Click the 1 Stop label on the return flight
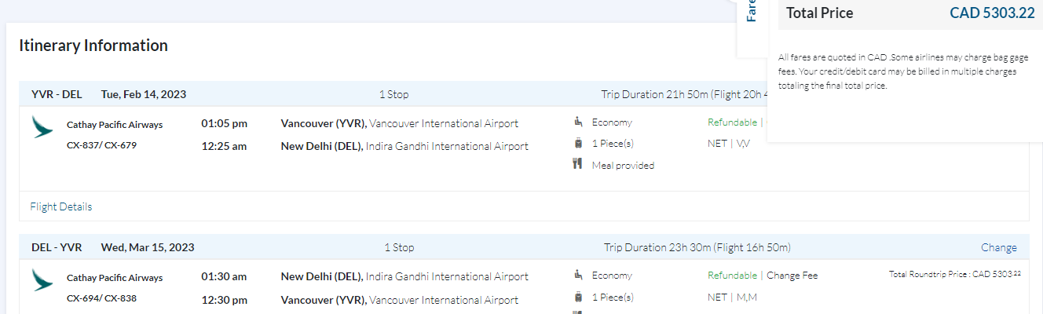Image resolution: width=1043 pixels, height=314 pixels. (398, 247)
